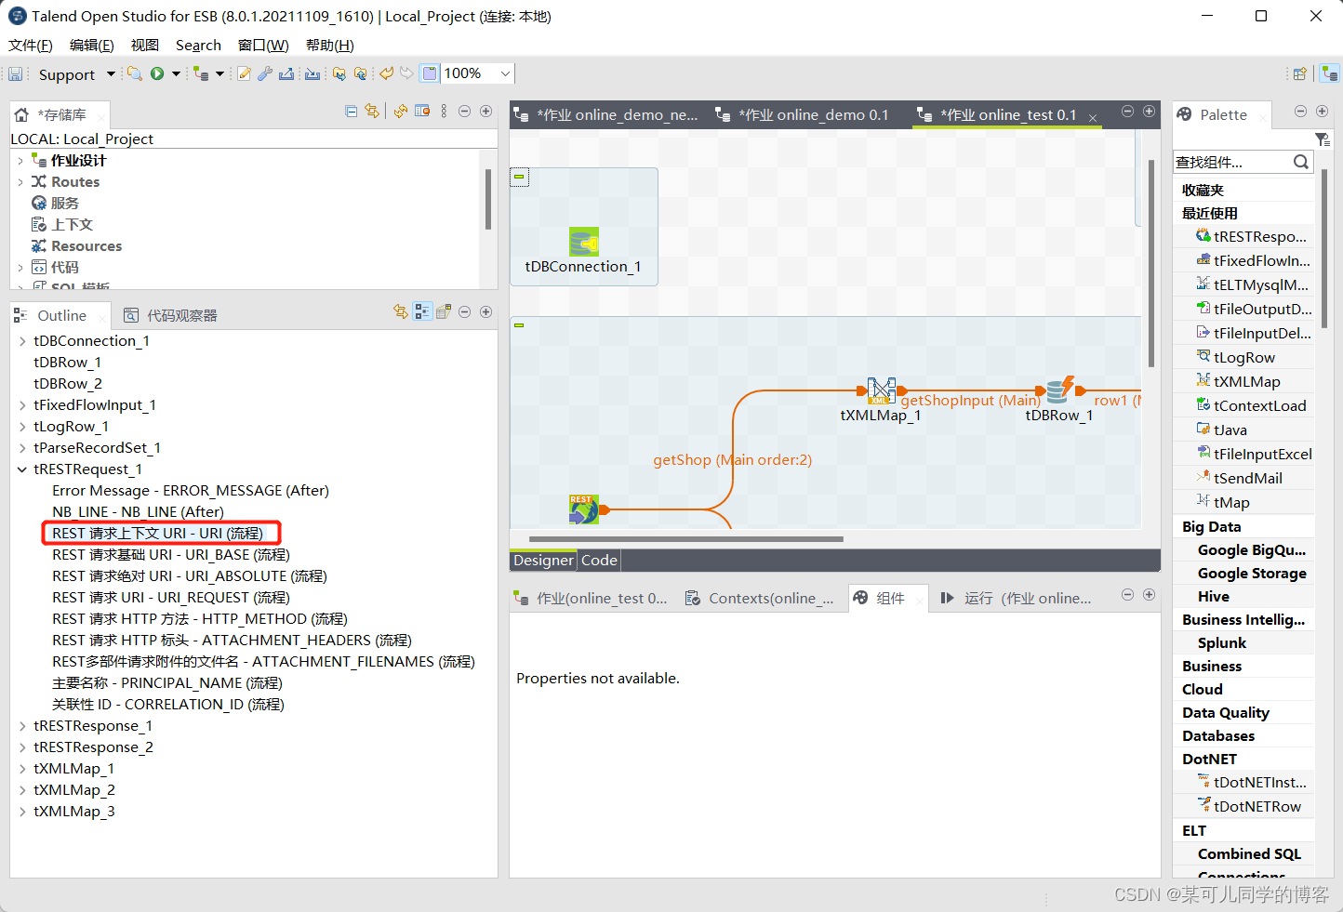Click refresh icon in repository panel
The width and height of the screenshot is (1343, 912).
(x=400, y=112)
